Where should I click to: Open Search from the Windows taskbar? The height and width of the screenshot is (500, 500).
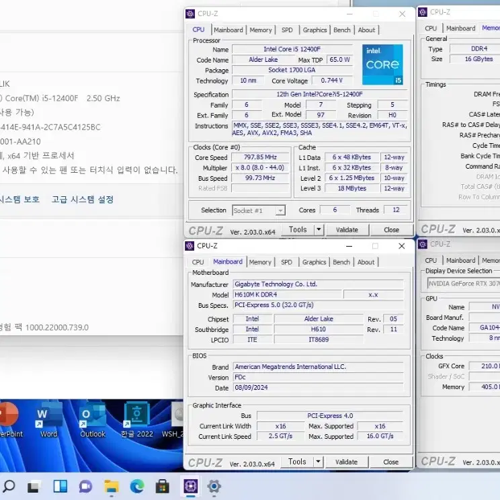[9, 487]
